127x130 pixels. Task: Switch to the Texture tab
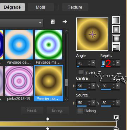click(x=75, y=7)
